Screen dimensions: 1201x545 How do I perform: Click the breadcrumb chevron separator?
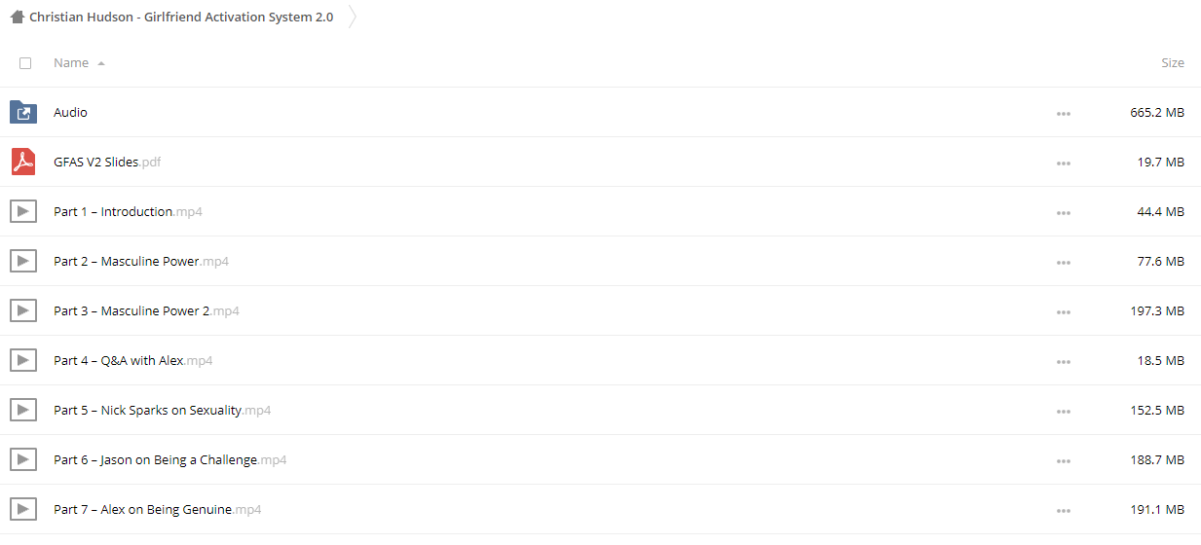pyautogui.click(x=352, y=17)
